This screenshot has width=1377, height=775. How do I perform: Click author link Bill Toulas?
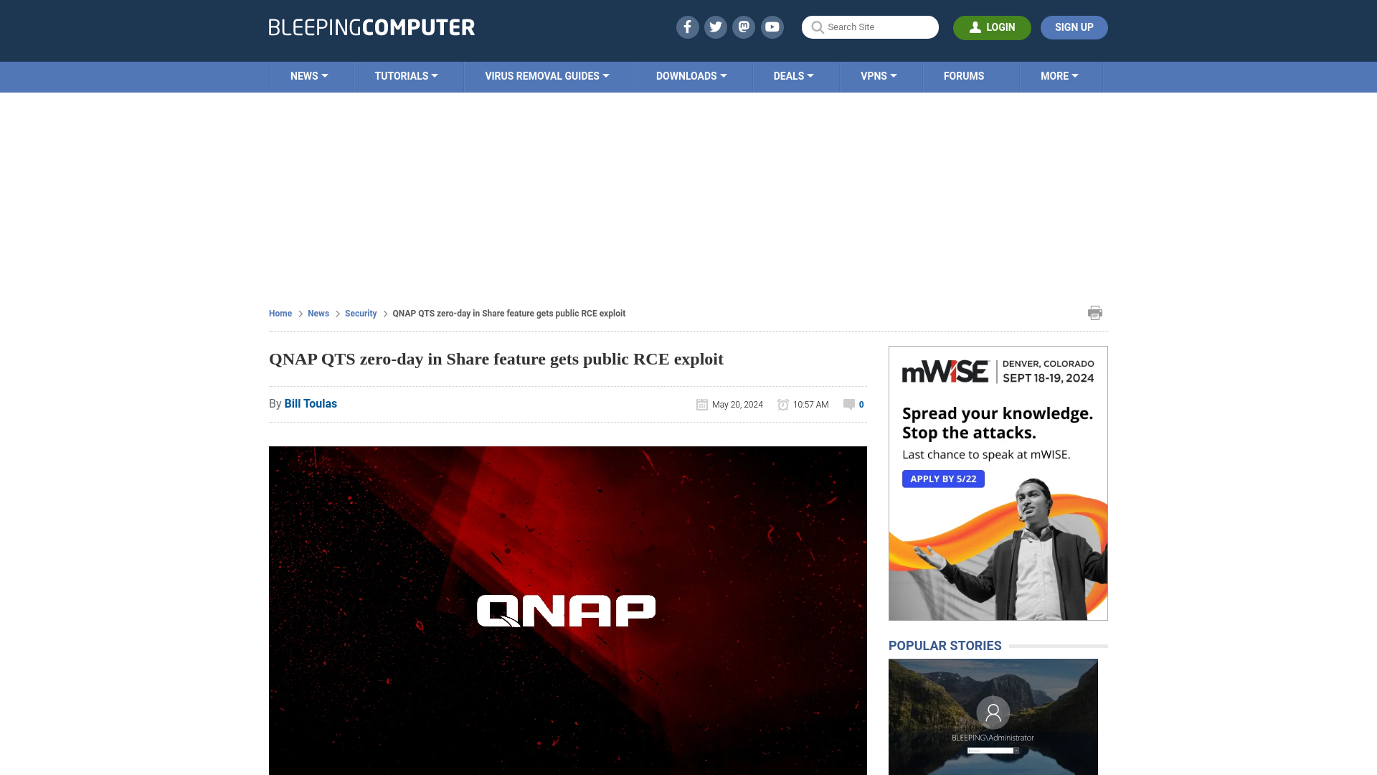pos(311,403)
